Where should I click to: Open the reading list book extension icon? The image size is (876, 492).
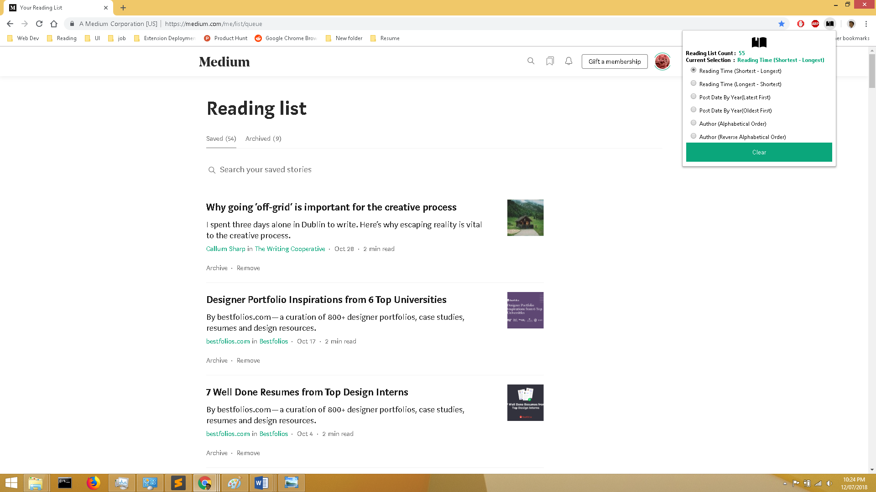pyautogui.click(x=830, y=24)
